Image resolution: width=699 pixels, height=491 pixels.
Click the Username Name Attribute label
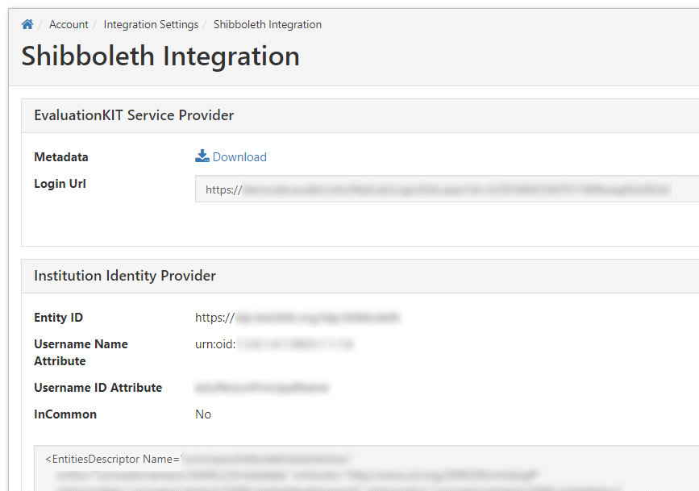click(81, 352)
